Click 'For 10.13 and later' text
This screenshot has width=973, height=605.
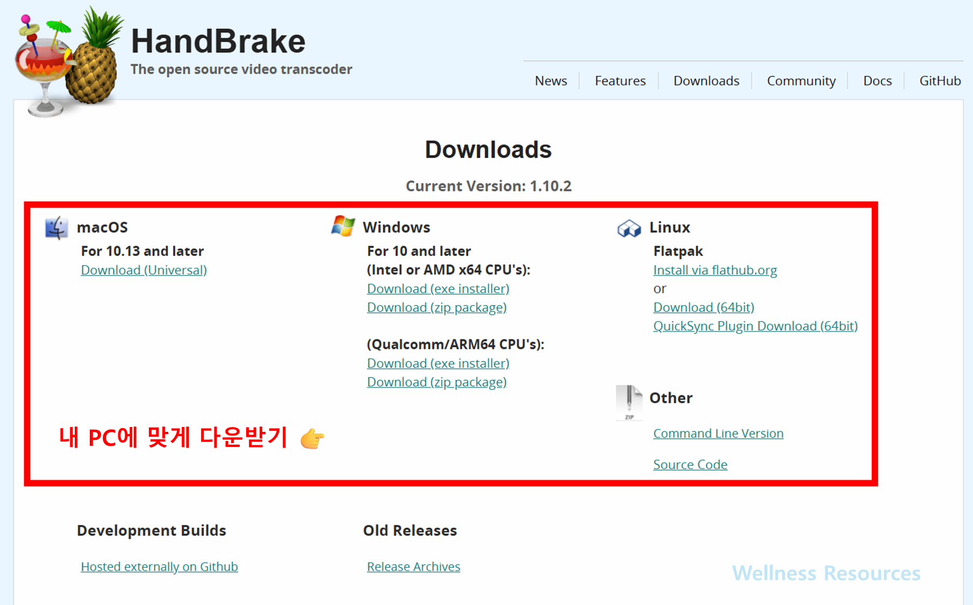[142, 251]
